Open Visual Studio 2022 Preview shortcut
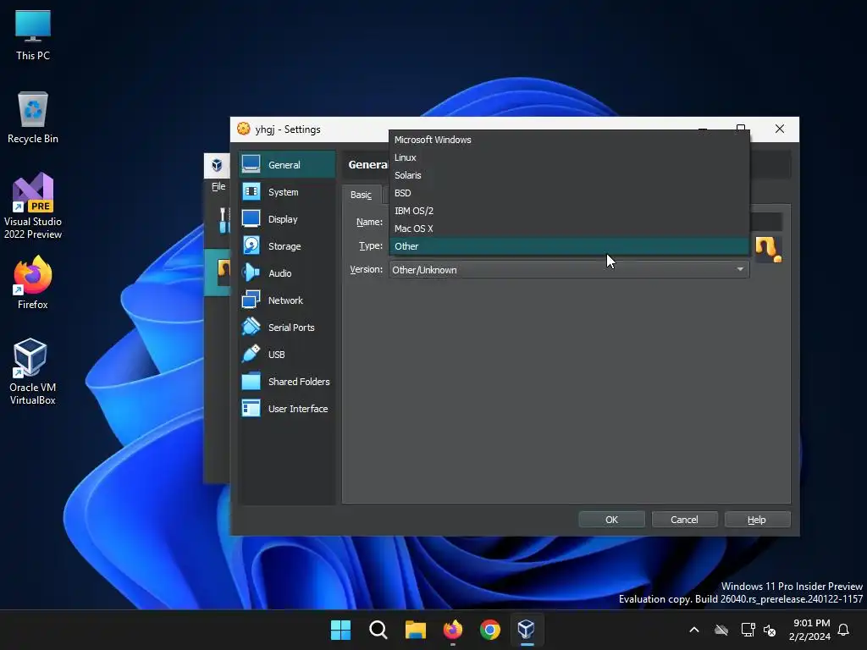This screenshot has height=650, width=867. coord(33,206)
